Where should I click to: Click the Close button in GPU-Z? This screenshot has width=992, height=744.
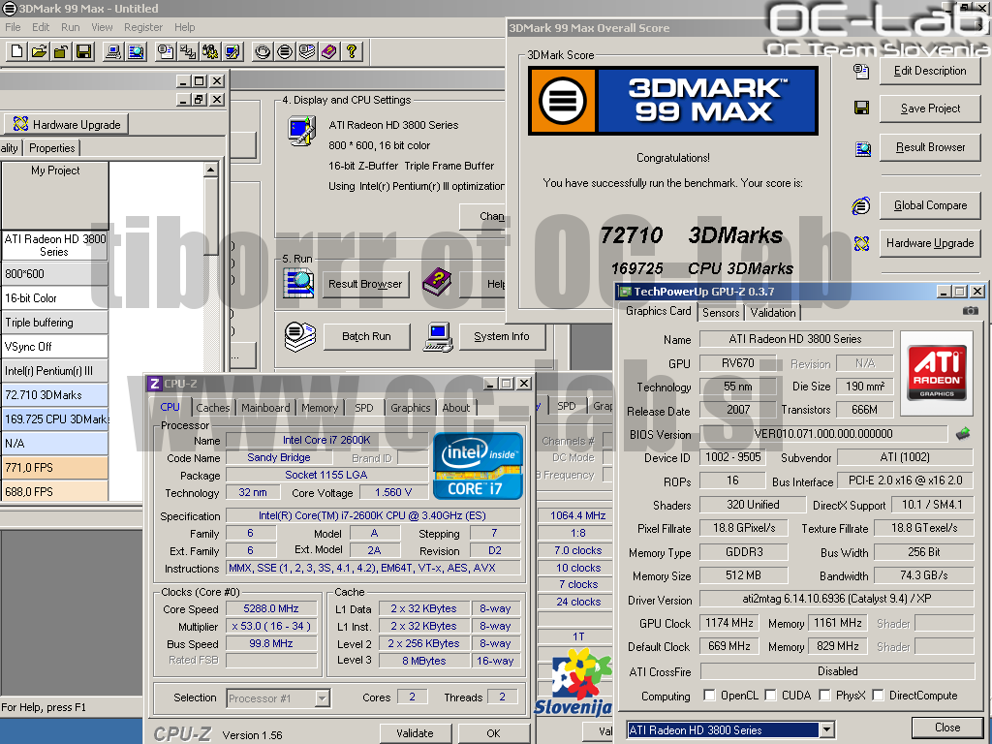pyautogui.click(x=947, y=728)
